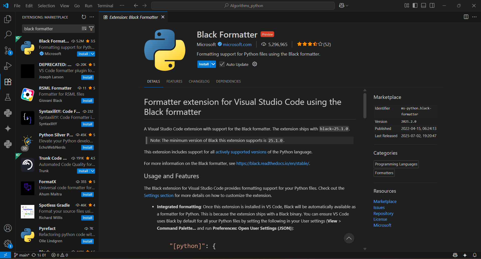
Task: Open install dropdown on Black Formatter page
Action: tap(213, 64)
